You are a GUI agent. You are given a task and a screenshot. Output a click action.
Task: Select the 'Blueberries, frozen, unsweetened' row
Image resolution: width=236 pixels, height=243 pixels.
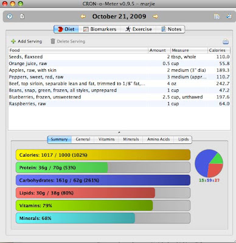(119, 97)
